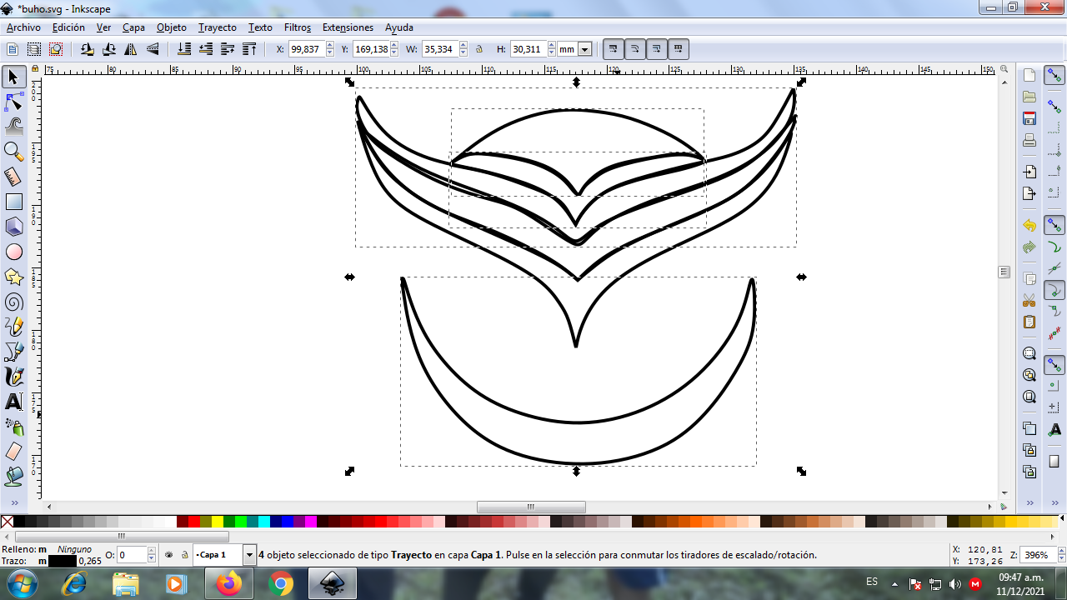The height and width of the screenshot is (600, 1067).
Task: Select the Spray tool
Action: [13, 427]
